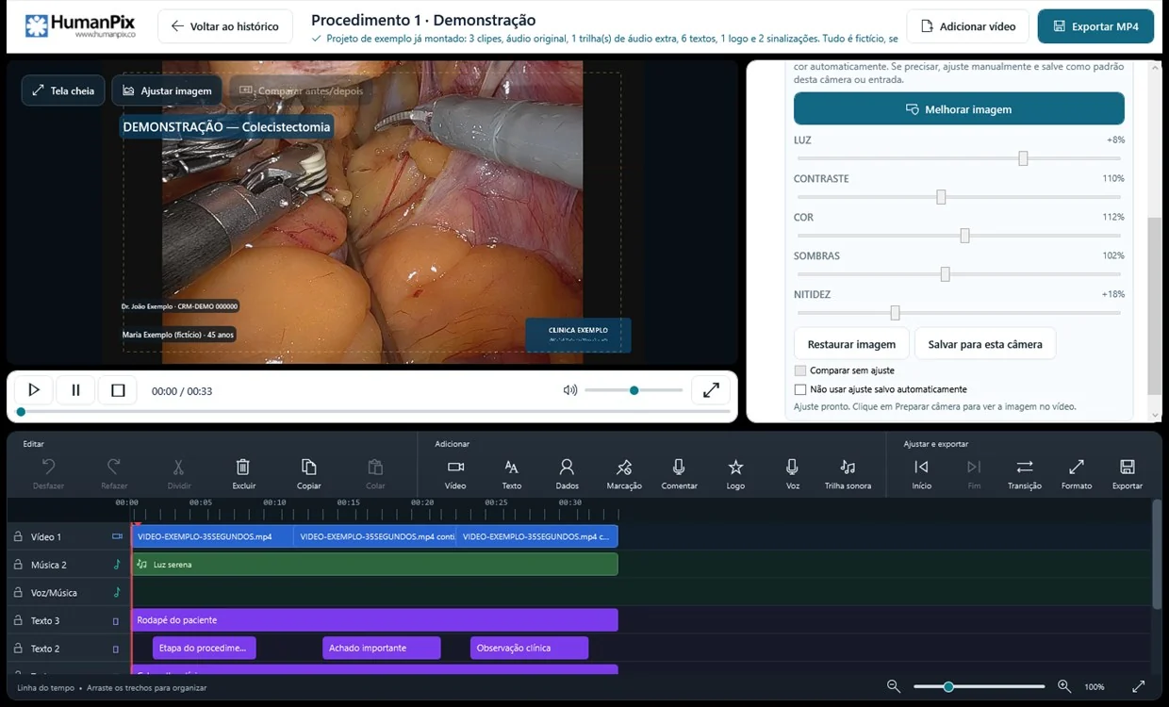Viewport: 1169px width, 707px height.
Task: Click Melhorar imagem button
Action: pos(959,109)
